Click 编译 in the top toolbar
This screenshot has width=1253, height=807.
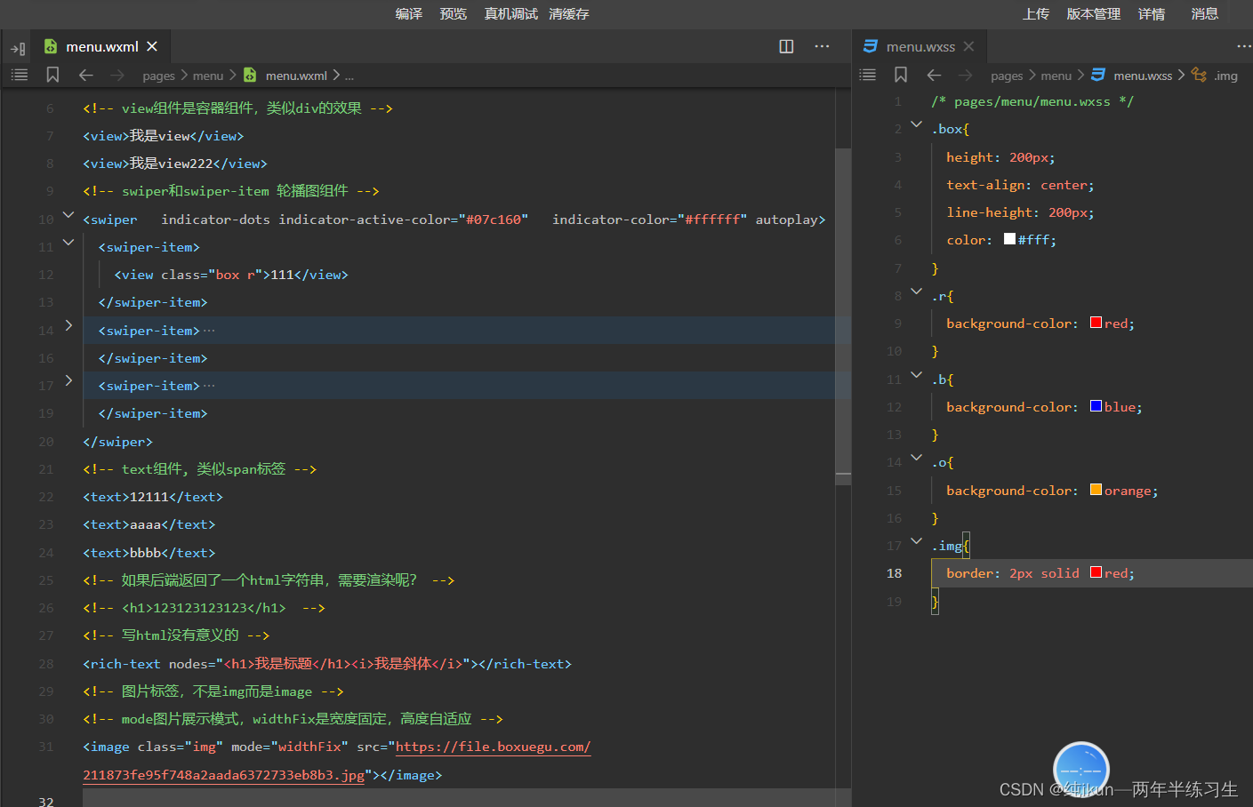point(409,14)
